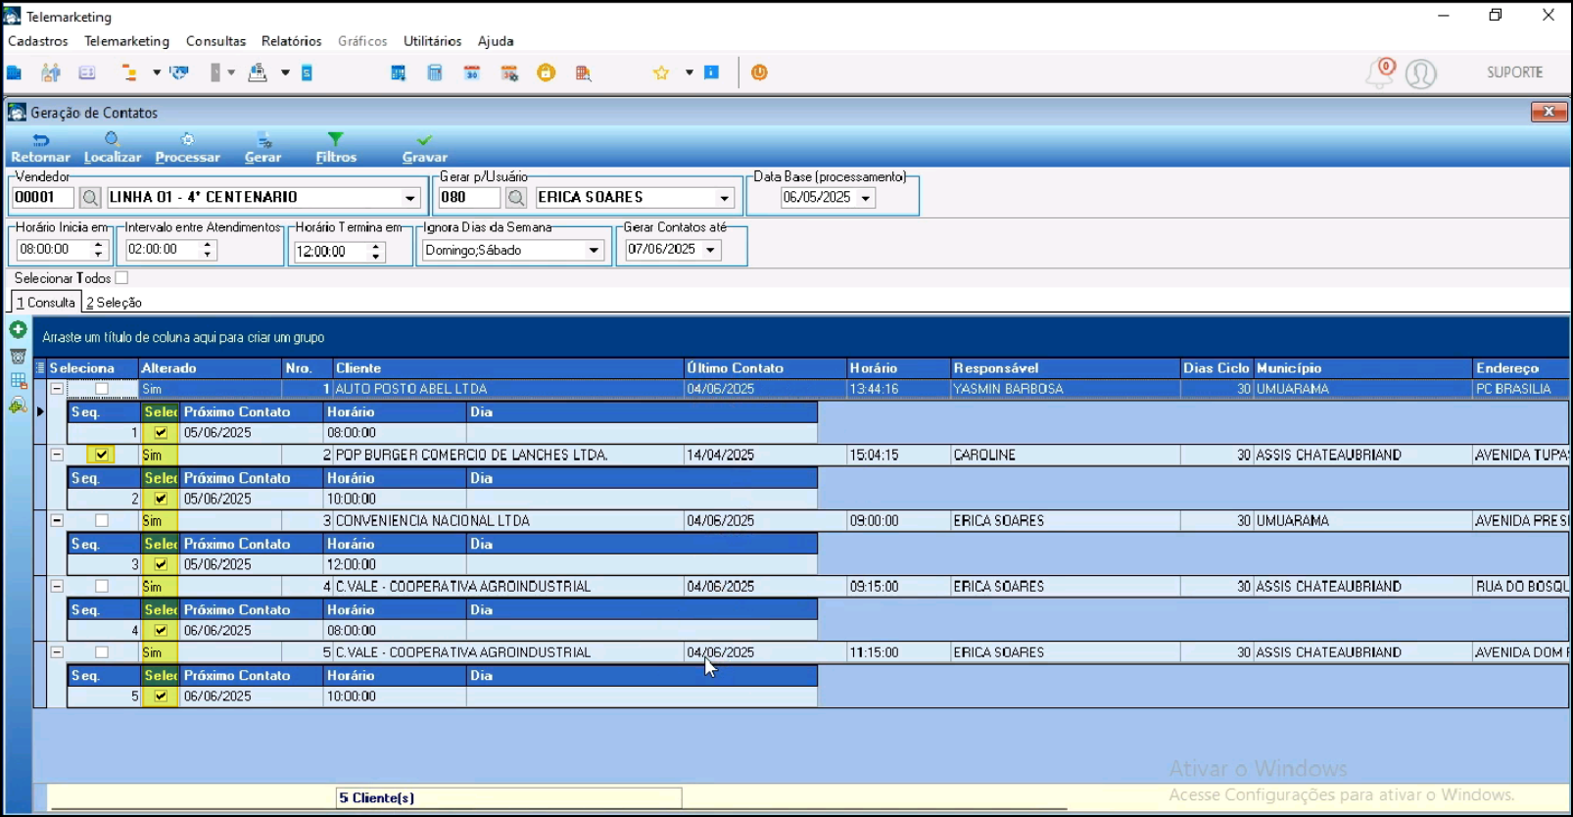Open the Gerar Contatos até date dropdown
The height and width of the screenshot is (817, 1573).
[710, 250]
